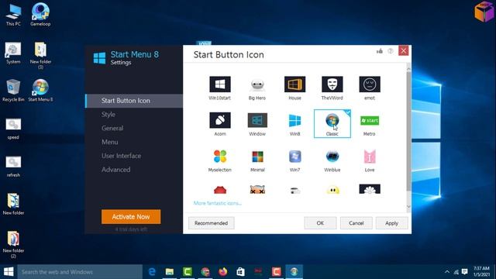Select the yellow ghost icon in bottom row
The image size is (496, 279).
point(332,190)
